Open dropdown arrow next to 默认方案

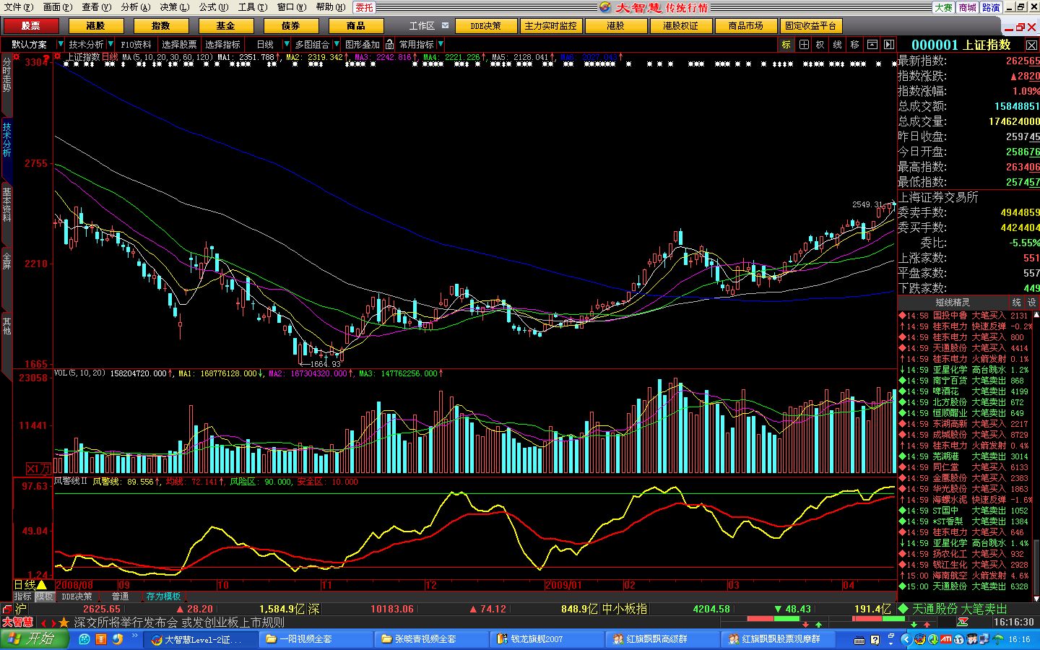point(61,45)
